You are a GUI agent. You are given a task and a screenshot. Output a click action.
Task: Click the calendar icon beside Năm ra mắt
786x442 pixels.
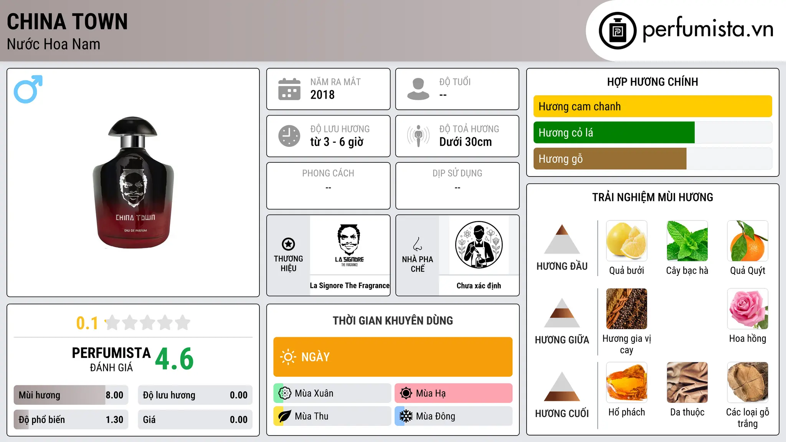289,89
